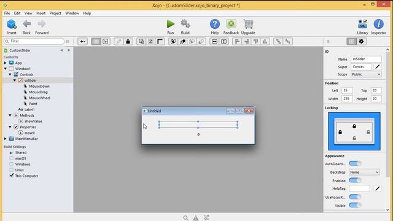Viewport: 393px width, 221px height.
Task: Collapse the Properties group
Action: tap(10, 127)
